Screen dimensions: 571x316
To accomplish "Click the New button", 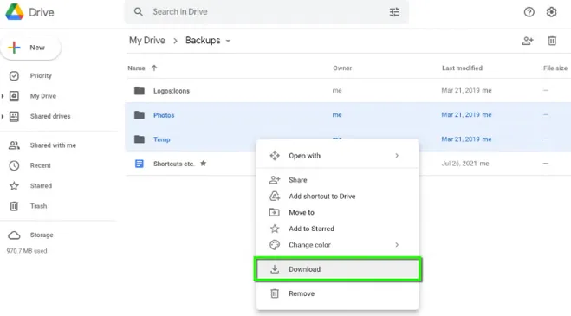I will (31, 48).
